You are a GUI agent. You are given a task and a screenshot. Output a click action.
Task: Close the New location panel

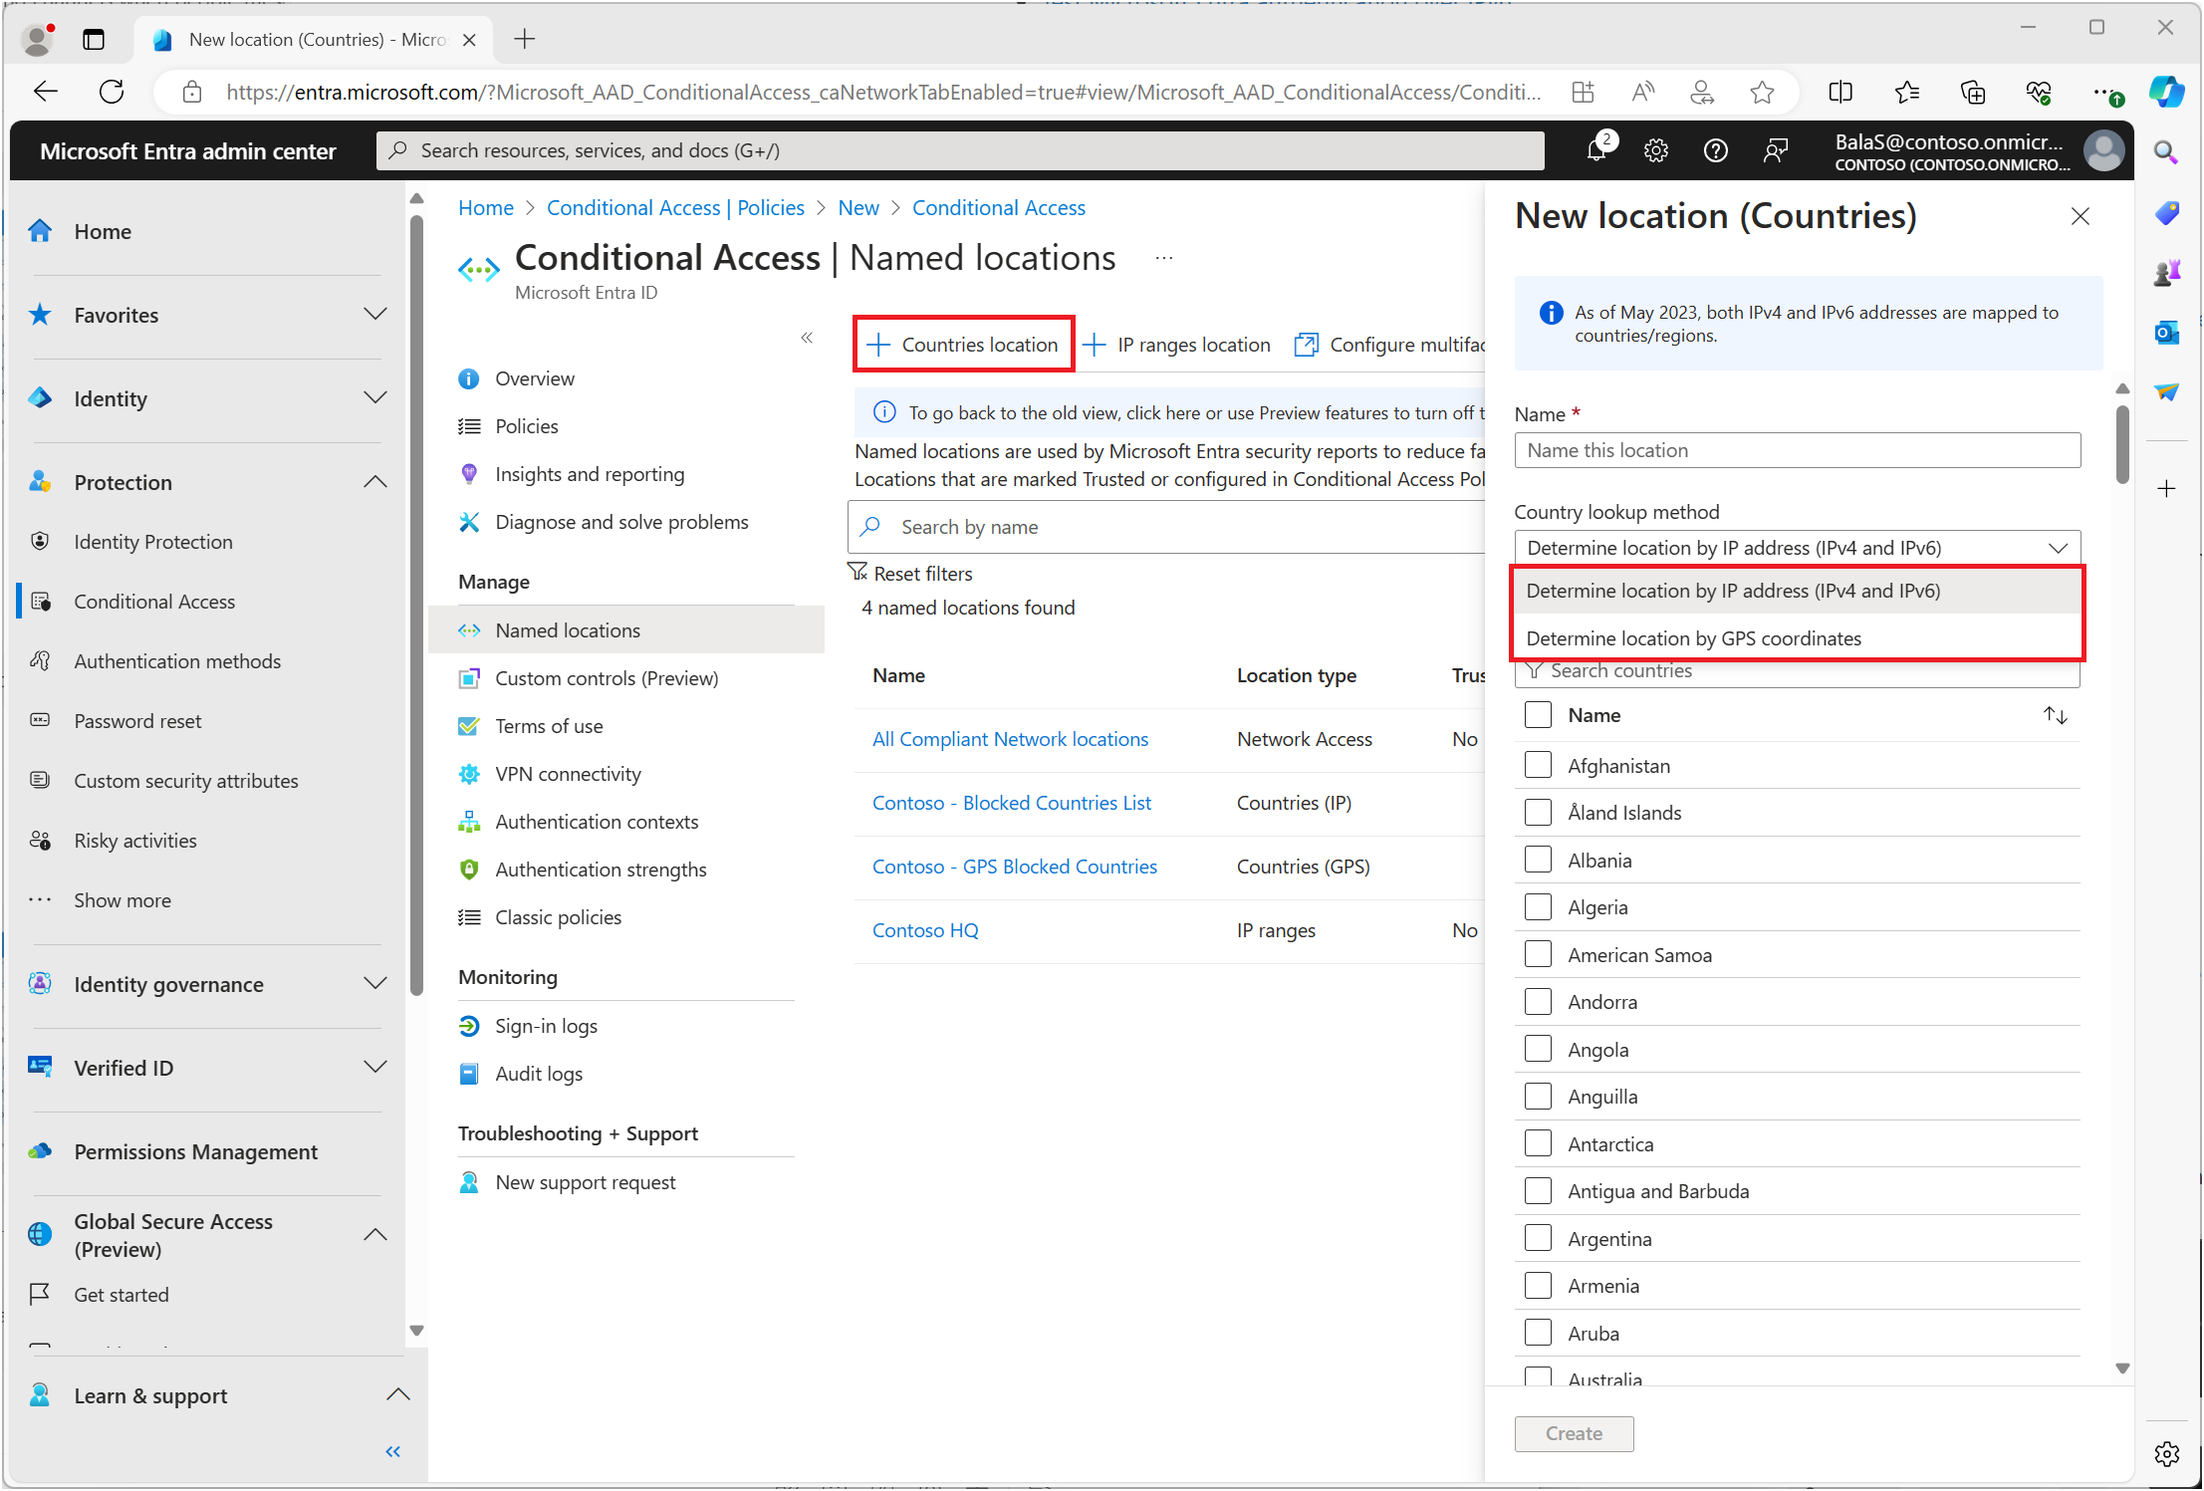[2080, 216]
